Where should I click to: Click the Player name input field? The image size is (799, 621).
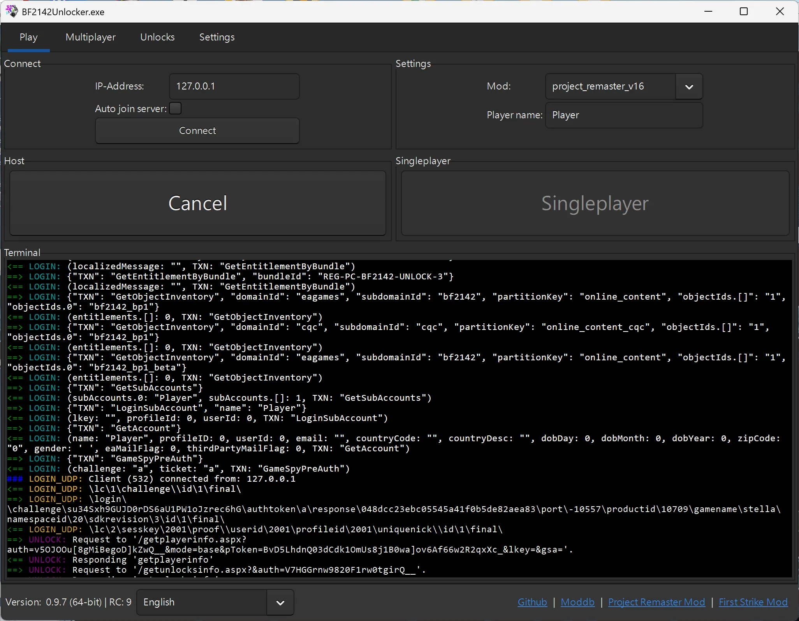point(624,115)
